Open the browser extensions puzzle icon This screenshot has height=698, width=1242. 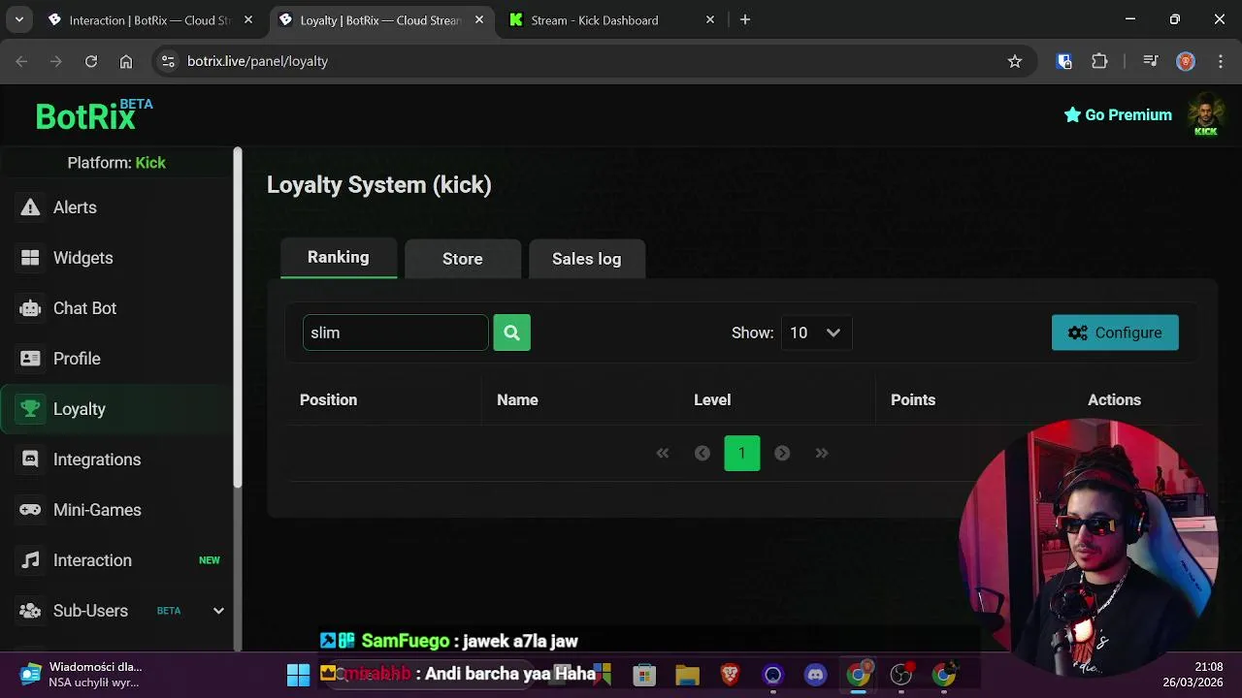[1099, 61]
